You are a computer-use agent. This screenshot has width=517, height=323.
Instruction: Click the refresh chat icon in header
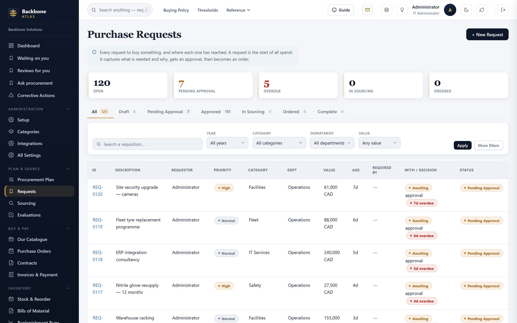click(482, 10)
